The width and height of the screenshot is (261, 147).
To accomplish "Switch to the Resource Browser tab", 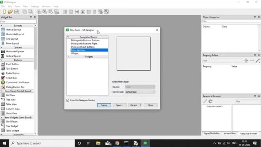I will point(248,134).
